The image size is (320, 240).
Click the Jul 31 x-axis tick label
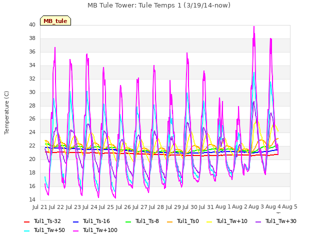(206, 207)
